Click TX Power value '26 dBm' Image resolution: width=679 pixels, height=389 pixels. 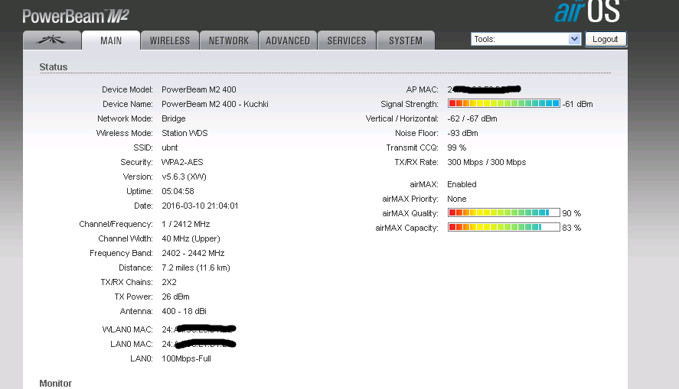175,297
